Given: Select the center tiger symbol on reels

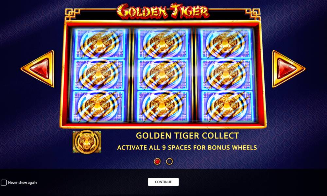Looking at the screenshot, I should pos(163,74).
